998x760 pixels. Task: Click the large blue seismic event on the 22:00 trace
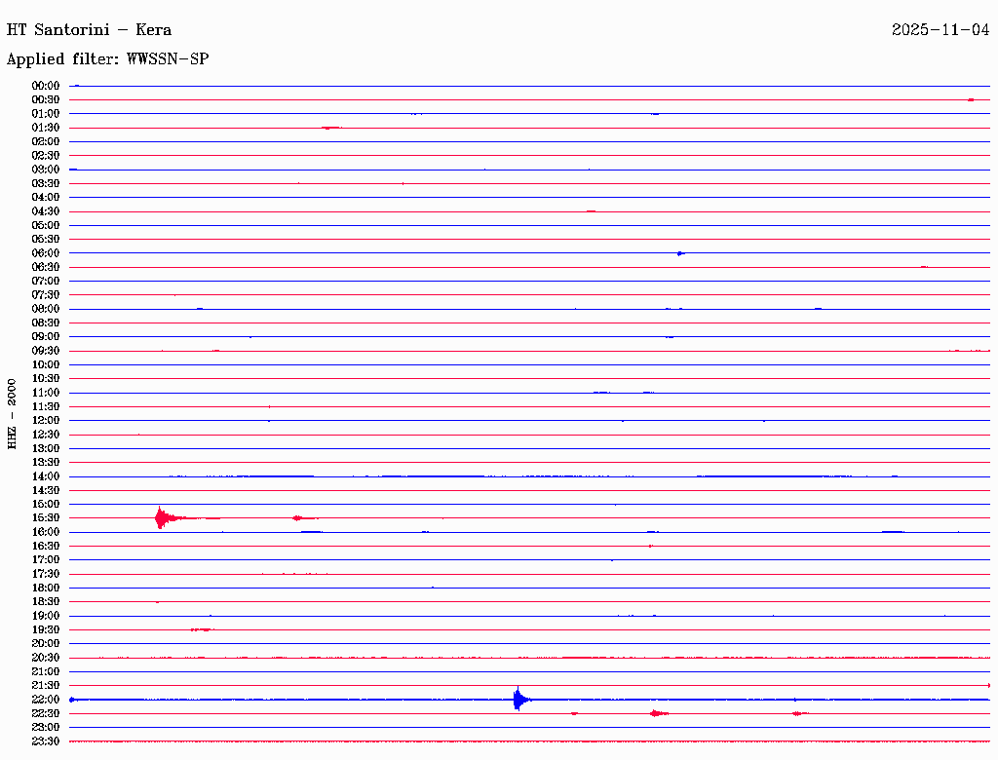click(520, 699)
